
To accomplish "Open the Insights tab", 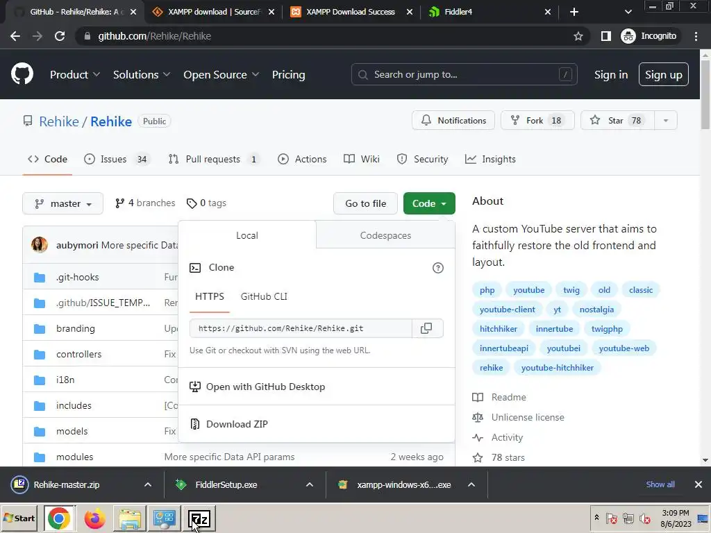I will point(491,159).
